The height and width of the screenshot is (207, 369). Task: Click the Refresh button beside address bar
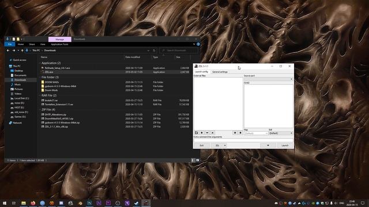point(154,51)
